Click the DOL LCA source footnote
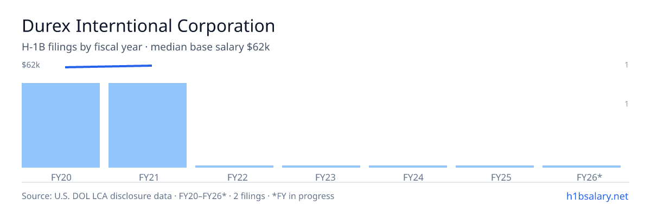This screenshot has height=217, width=651. [x=178, y=196]
